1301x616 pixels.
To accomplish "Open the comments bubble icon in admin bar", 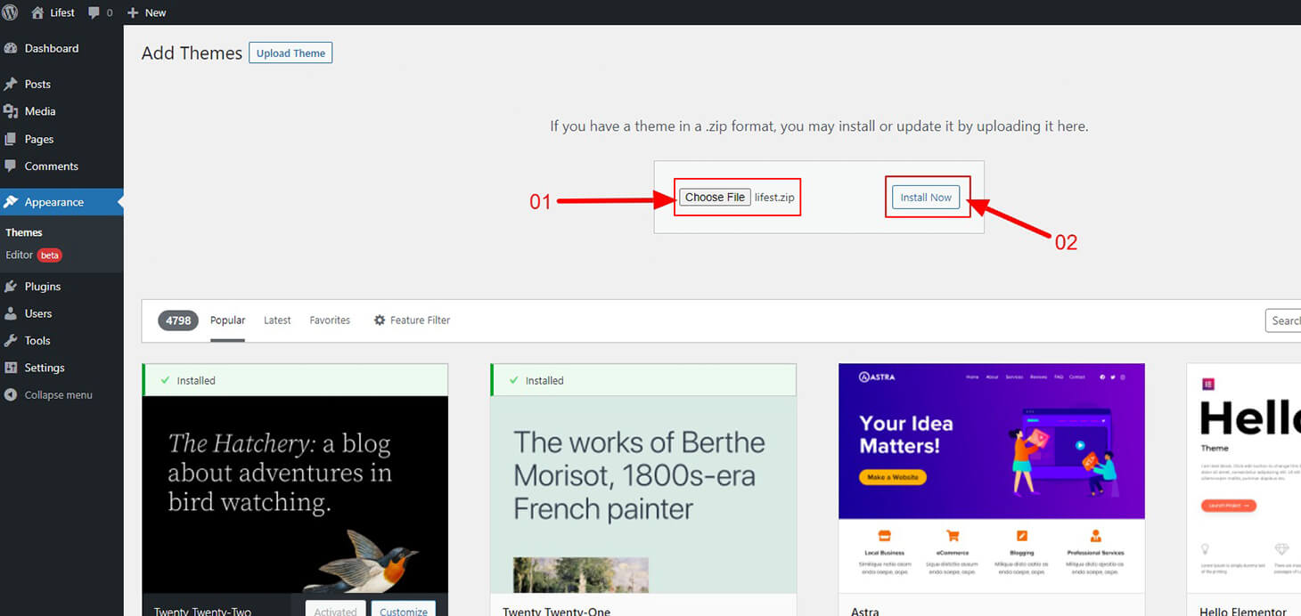I will 94,12.
